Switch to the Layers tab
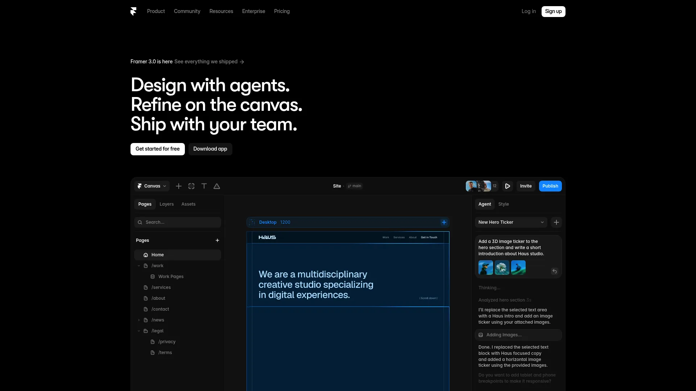 pyautogui.click(x=167, y=204)
